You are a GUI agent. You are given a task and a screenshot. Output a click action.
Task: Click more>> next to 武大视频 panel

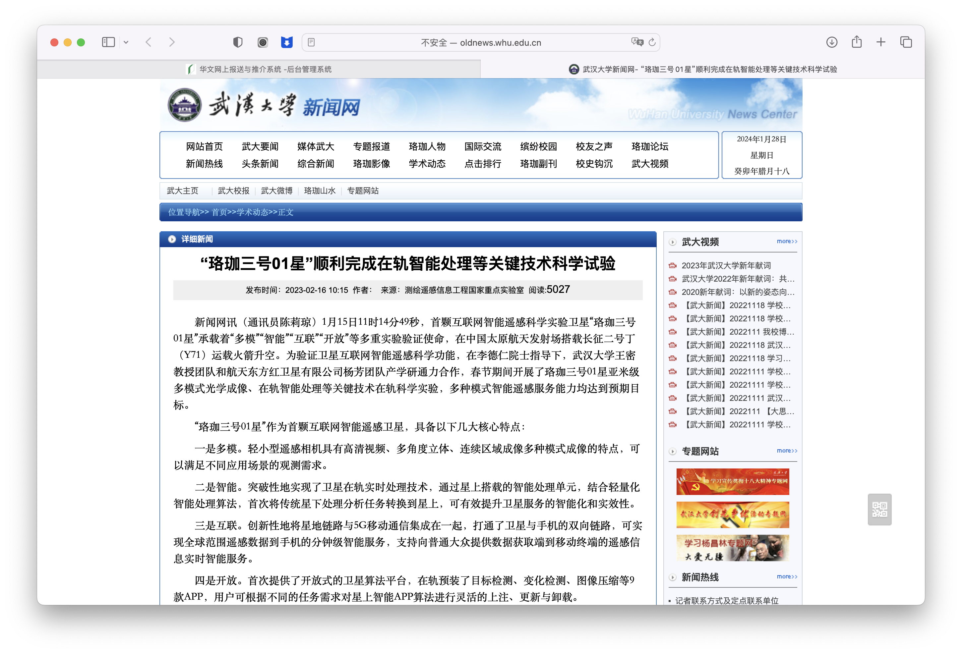(x=787, y=241)
